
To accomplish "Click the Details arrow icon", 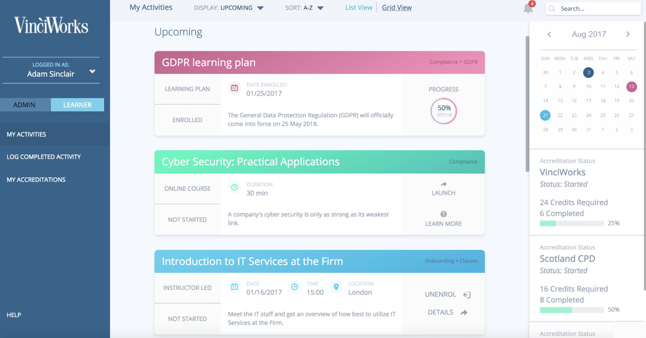I will [x=464, y=312].
